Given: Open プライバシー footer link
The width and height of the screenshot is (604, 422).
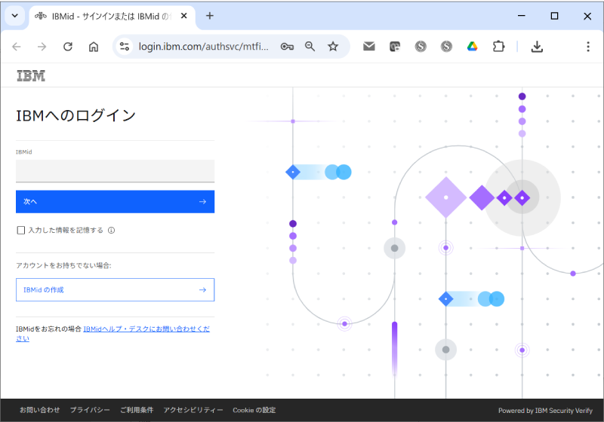Looking at the screenshot, I should (90, 410).
